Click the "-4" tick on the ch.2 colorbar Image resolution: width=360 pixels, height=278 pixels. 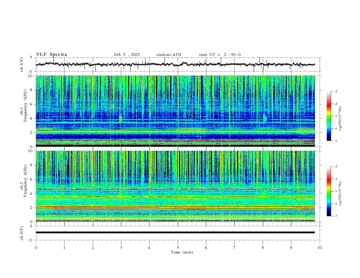[335, 179]
